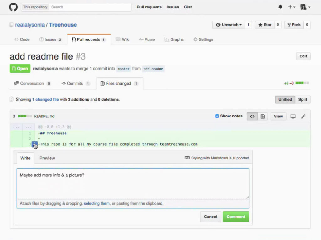Screen dimensions: 321x240
Task: Click the README.md file name
Action: 44,116
